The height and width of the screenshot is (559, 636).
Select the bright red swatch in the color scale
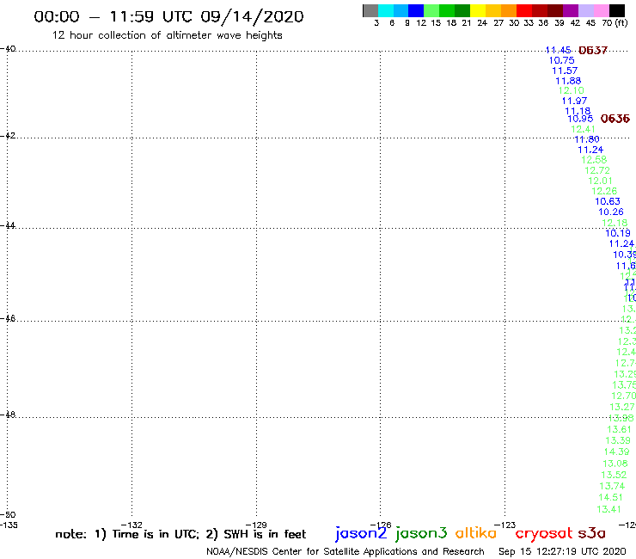524,11
